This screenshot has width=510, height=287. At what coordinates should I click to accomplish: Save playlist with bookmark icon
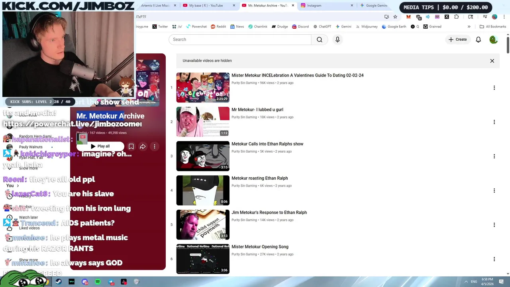coord(131,146)
